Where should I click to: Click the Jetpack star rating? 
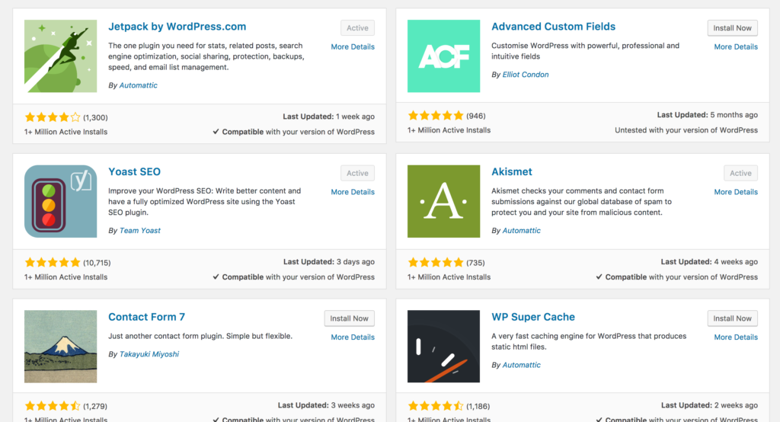[52, 117]
